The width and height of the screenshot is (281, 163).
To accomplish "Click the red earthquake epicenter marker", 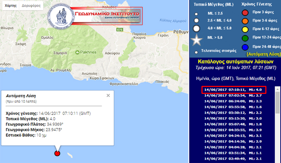I will pyautogui.click(x=57, y=153).
